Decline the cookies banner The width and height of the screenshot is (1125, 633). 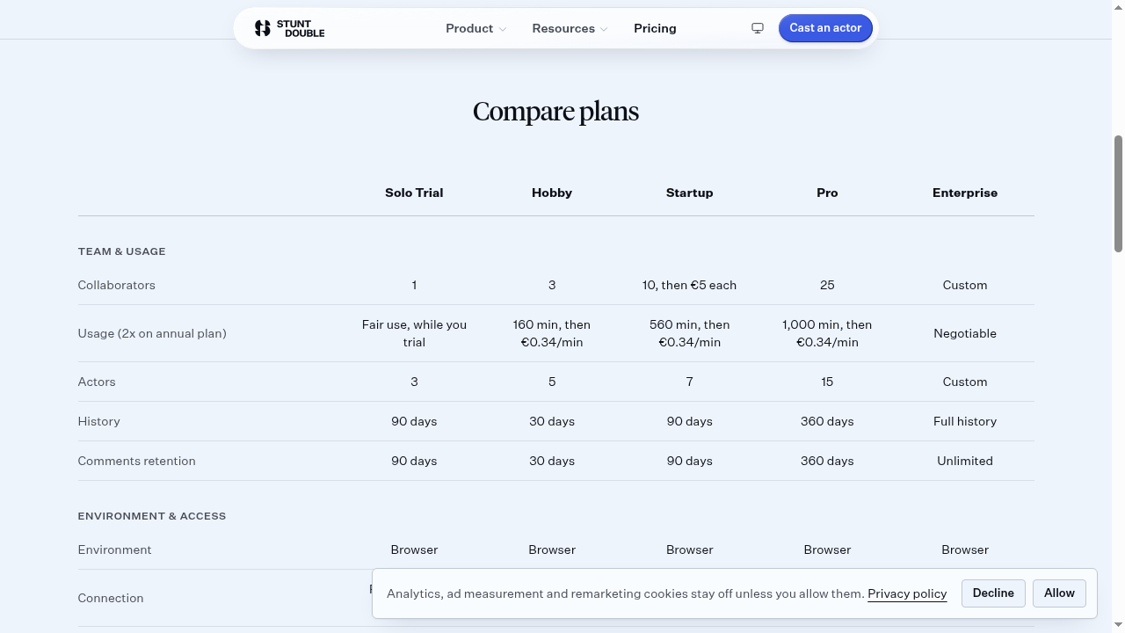point(993,593)
